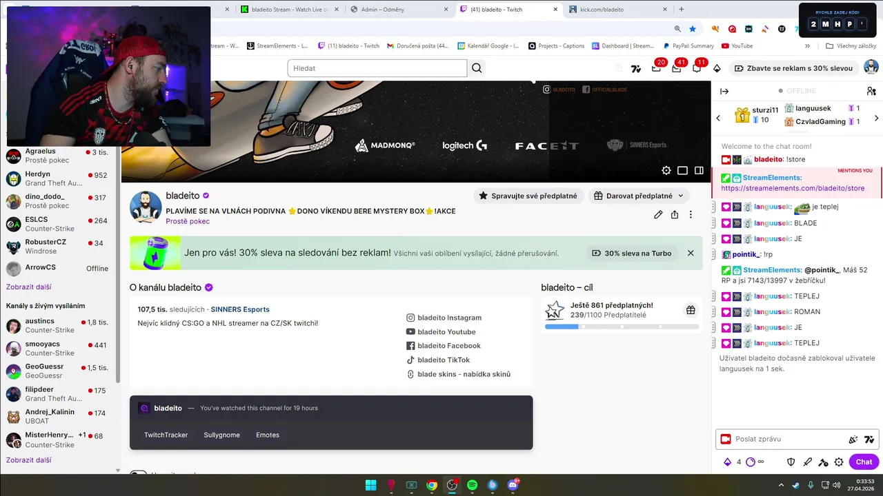Click the first Zobrazit další in sidebar
Screen dimensions: 883x496
pyautogui.click(x=28, y=287)
